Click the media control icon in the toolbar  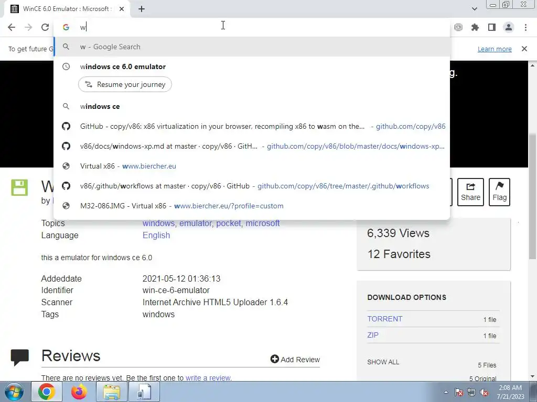coord(458,27)
